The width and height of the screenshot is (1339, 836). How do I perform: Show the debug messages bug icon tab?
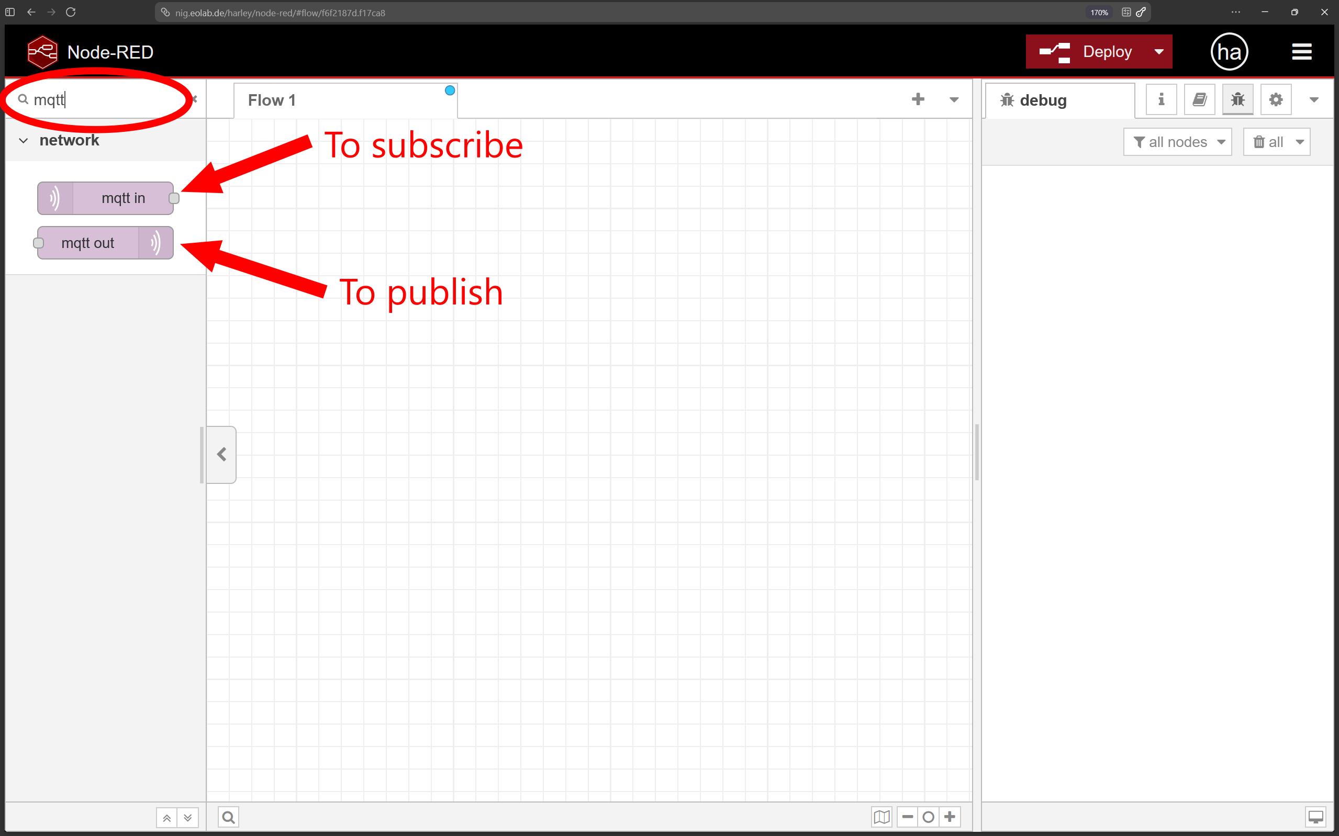pos(1237,99)
